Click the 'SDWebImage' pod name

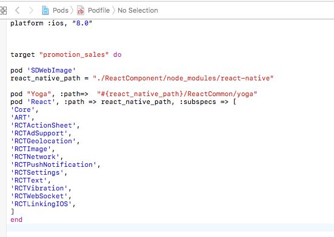click(x=52, y=70)
